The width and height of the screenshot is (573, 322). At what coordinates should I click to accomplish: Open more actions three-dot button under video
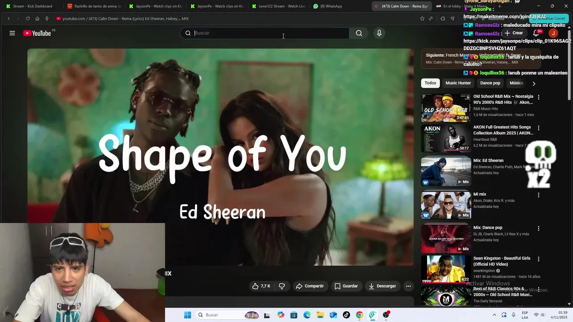coord(408,286)
